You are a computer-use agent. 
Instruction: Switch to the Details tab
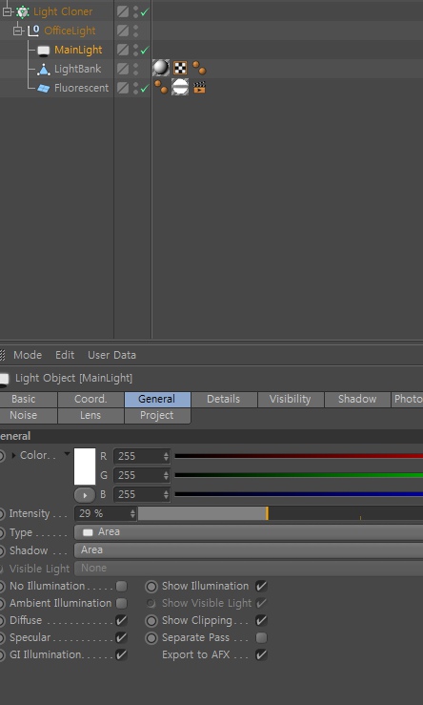[x=223, y=400]
